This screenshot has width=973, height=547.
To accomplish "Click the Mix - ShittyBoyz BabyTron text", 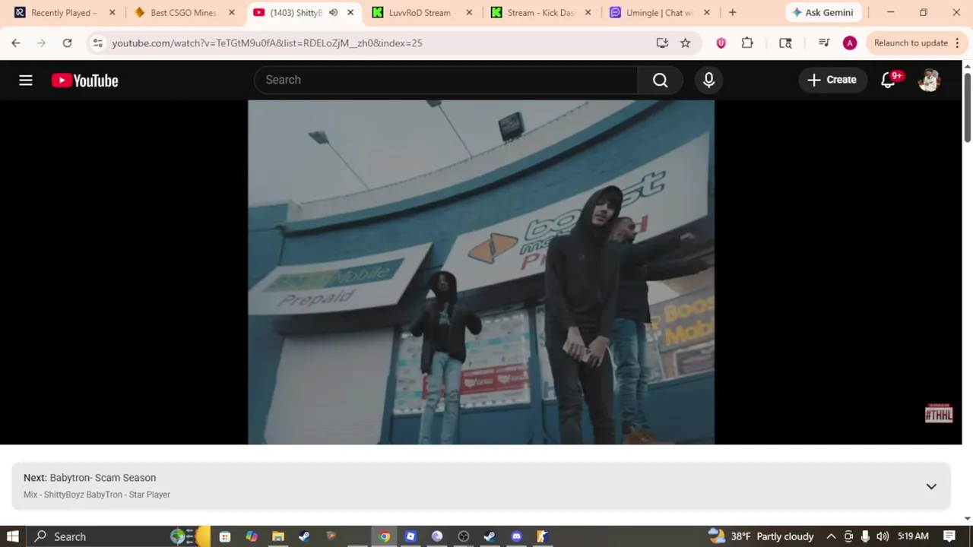I will (x=97, y=495).
